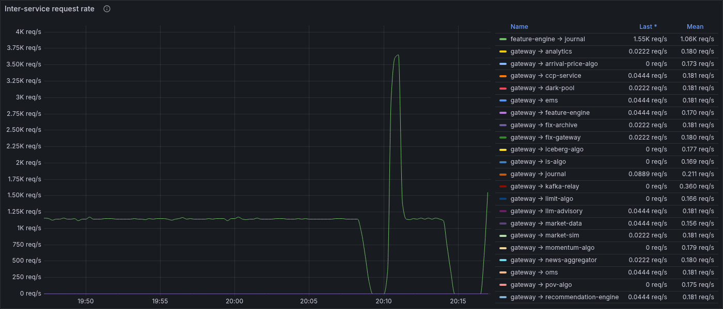Select gateway → momentum-algo legend entry

[552, 248]
